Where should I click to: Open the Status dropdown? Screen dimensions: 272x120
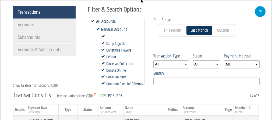click(206, 64)
